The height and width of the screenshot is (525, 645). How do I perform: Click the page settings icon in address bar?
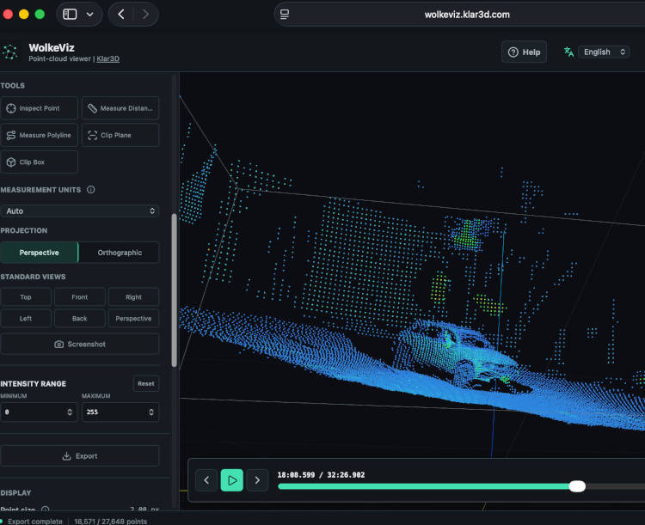285,15
